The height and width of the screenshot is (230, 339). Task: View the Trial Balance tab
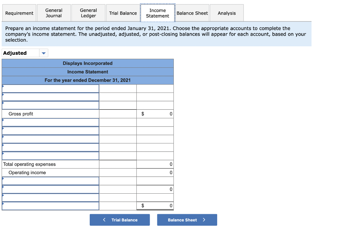[x=123, y=13]
